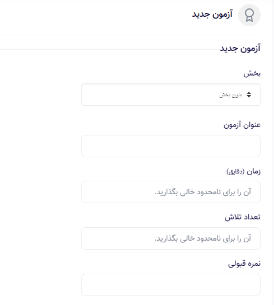Image resolution: width=274 pixels, height=305 pixels.
Task: Focus the نمره قبولی input field
Action: pyautogui.click(x=171, y=285)
